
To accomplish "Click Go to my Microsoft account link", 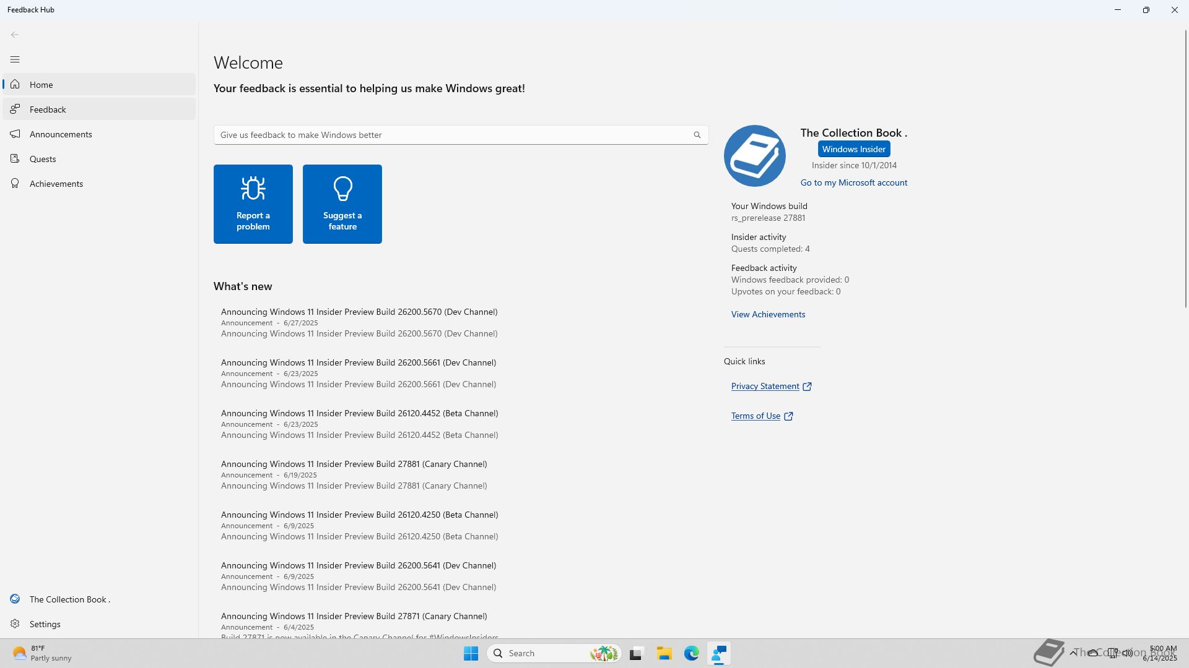I will [x=853, y=182].
